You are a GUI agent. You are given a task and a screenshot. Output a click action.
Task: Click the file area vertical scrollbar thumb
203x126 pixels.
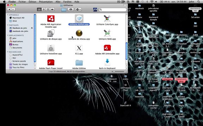(x=127, y=51)
